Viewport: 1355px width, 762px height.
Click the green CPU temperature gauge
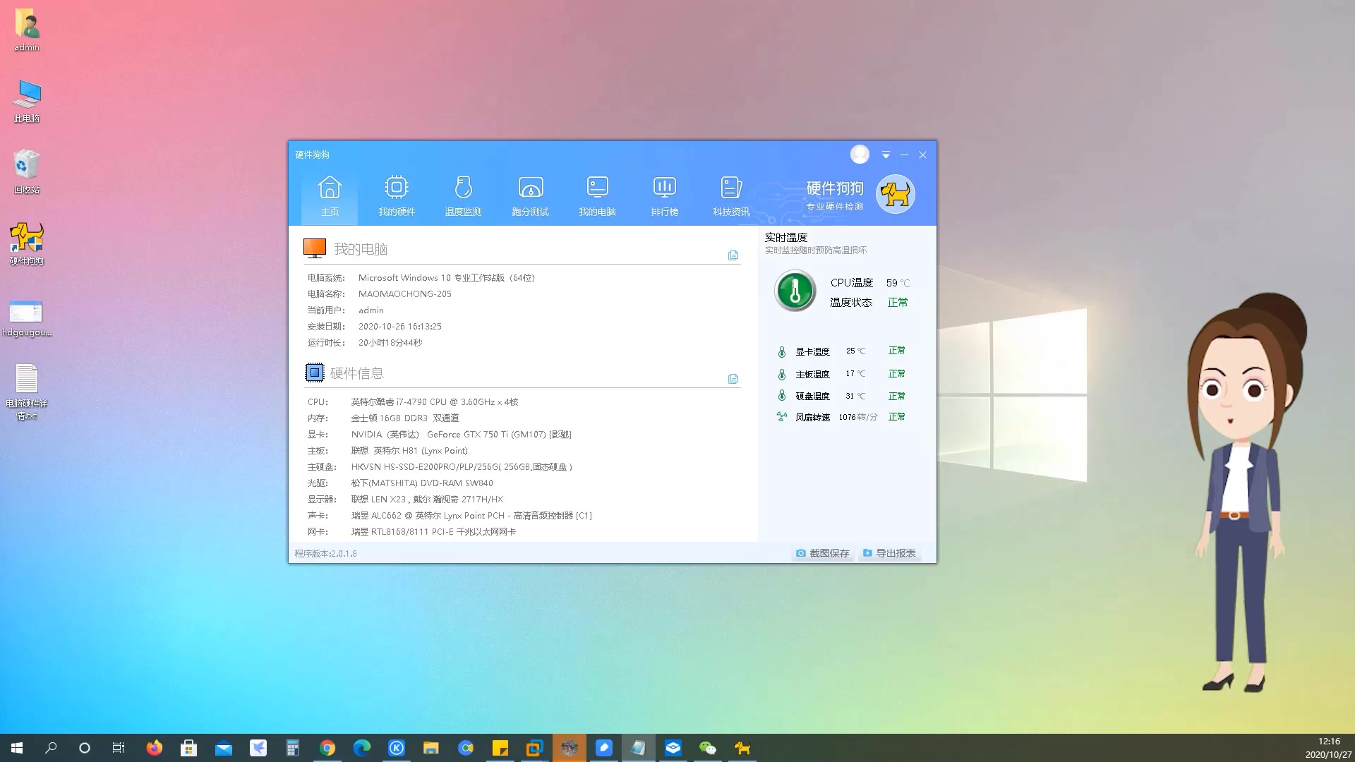pyautogui.click(x=795, y=291)
